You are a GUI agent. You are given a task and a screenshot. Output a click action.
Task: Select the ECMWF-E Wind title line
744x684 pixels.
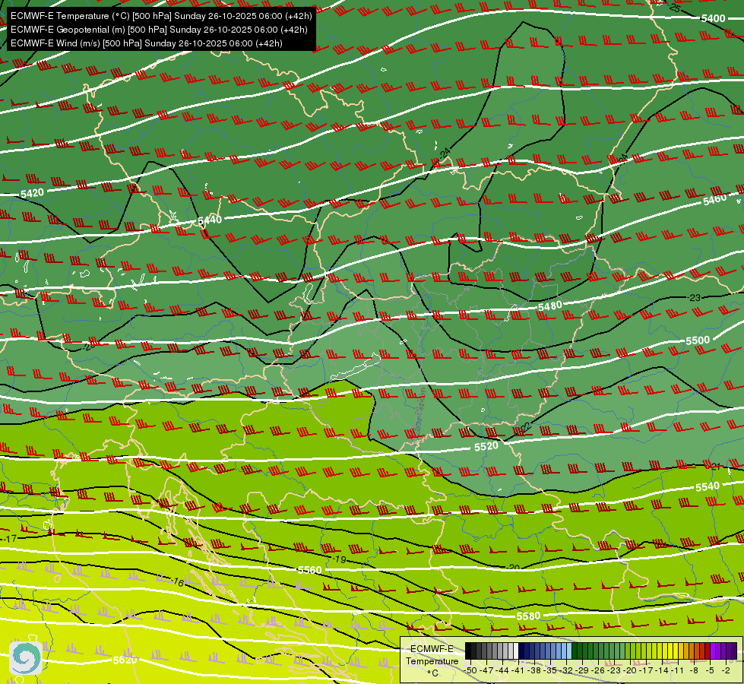click(x=147, y=43)
